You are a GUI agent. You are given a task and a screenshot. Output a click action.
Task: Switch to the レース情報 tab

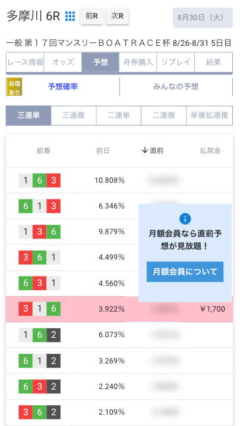tap(25, 62)
